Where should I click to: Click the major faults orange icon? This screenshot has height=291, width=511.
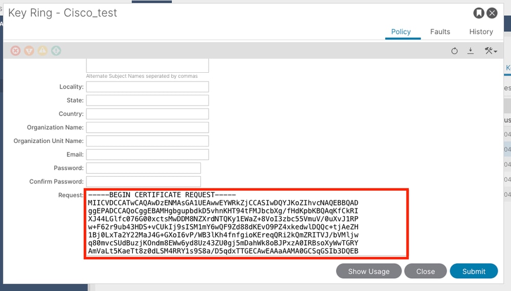pyautogui.click(x=29, y=51)
